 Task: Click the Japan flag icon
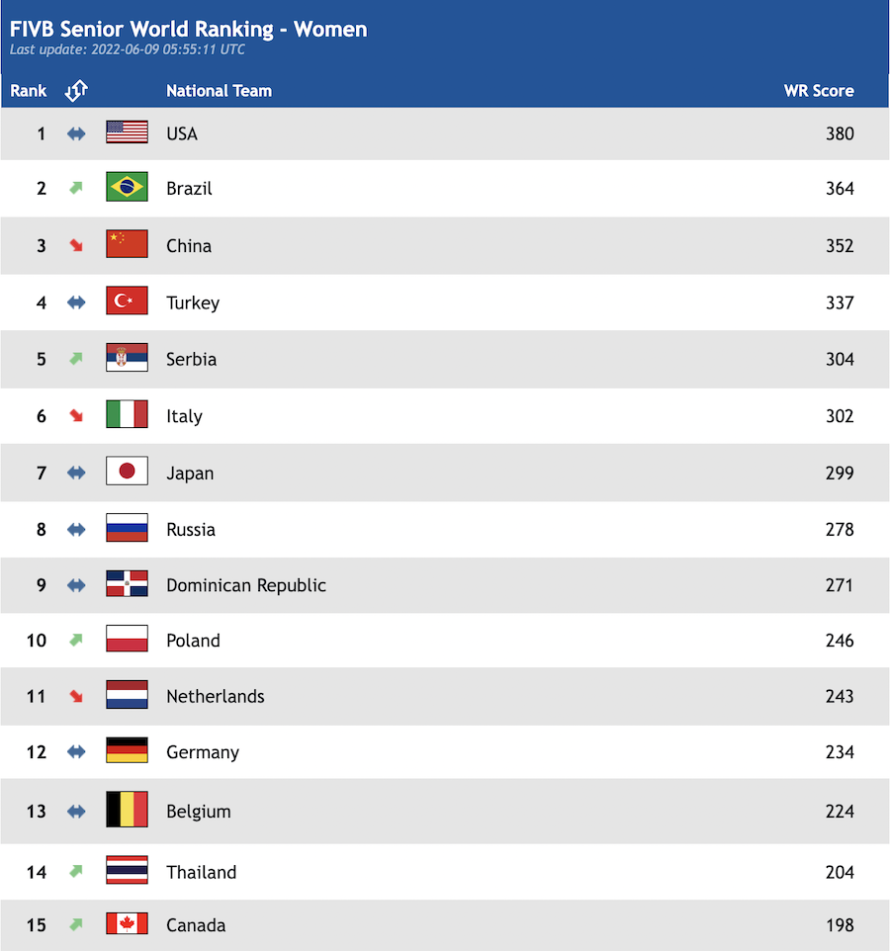tap(127, 471)
